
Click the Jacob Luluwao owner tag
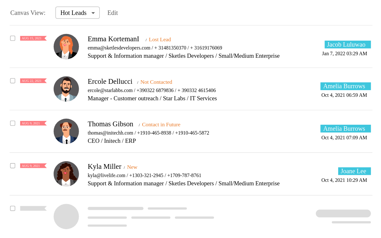click(x=347, y=44)
